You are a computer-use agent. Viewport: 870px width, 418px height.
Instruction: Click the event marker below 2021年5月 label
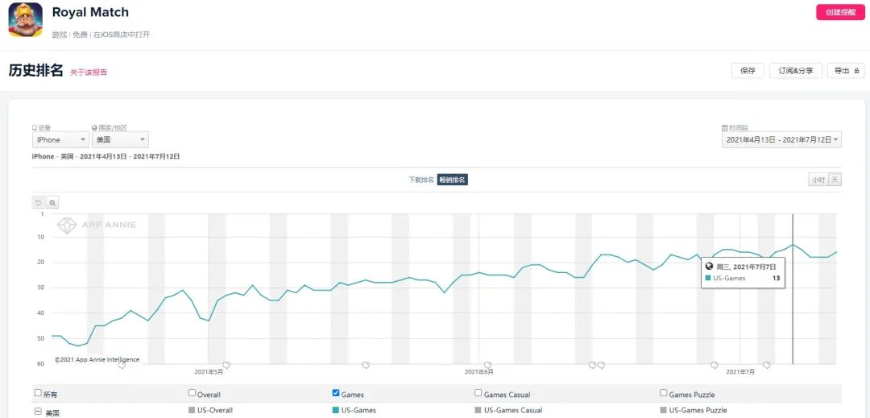pos(226,365)
